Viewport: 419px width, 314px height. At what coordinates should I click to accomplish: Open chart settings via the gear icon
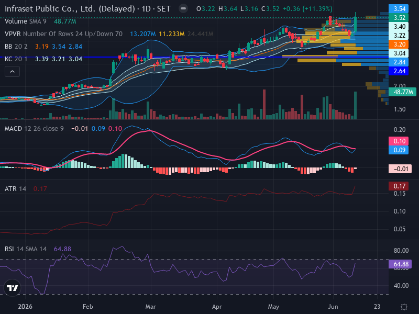404,307
